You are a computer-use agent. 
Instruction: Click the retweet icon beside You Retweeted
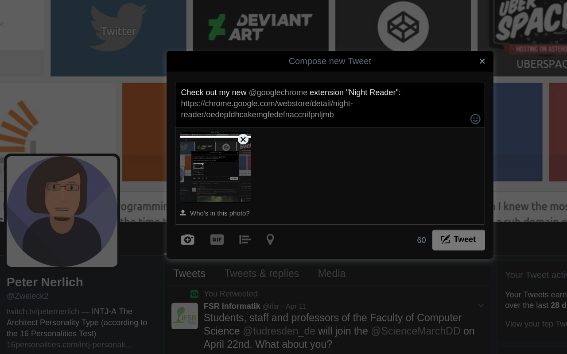(194, 294)
